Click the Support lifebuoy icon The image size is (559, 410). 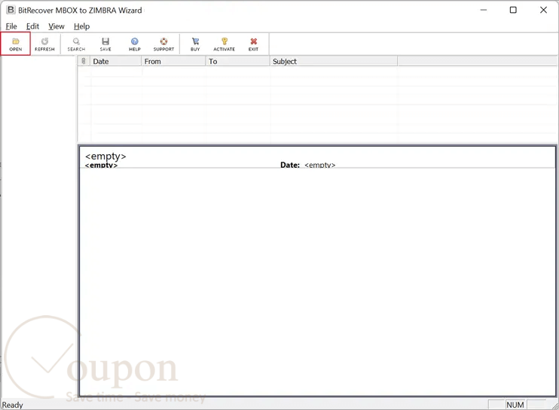(x=163, y=44)
